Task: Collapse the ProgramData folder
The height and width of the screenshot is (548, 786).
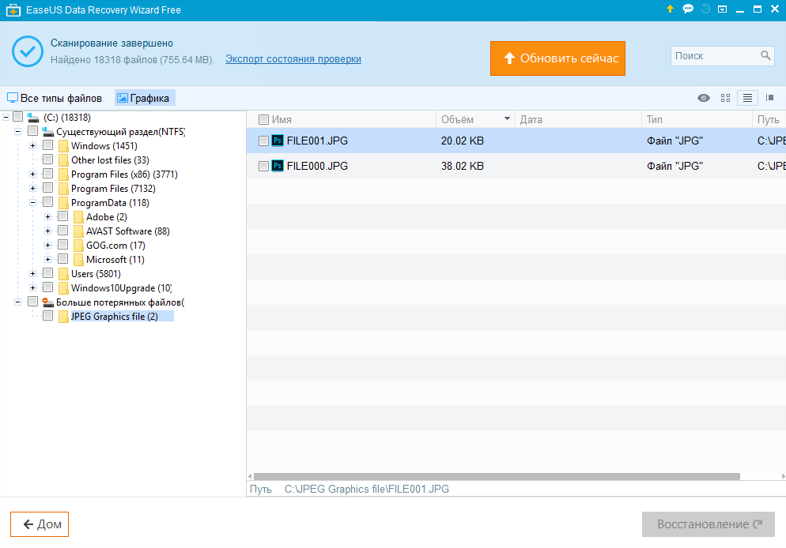Action: (x=33, y=203)
